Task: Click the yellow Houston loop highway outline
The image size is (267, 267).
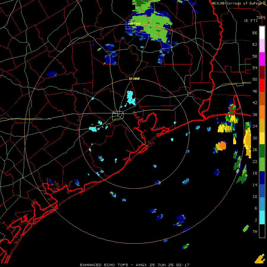Action: 118,115
